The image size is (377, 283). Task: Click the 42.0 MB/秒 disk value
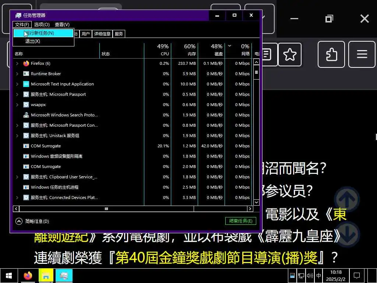[x=212, y=146]
